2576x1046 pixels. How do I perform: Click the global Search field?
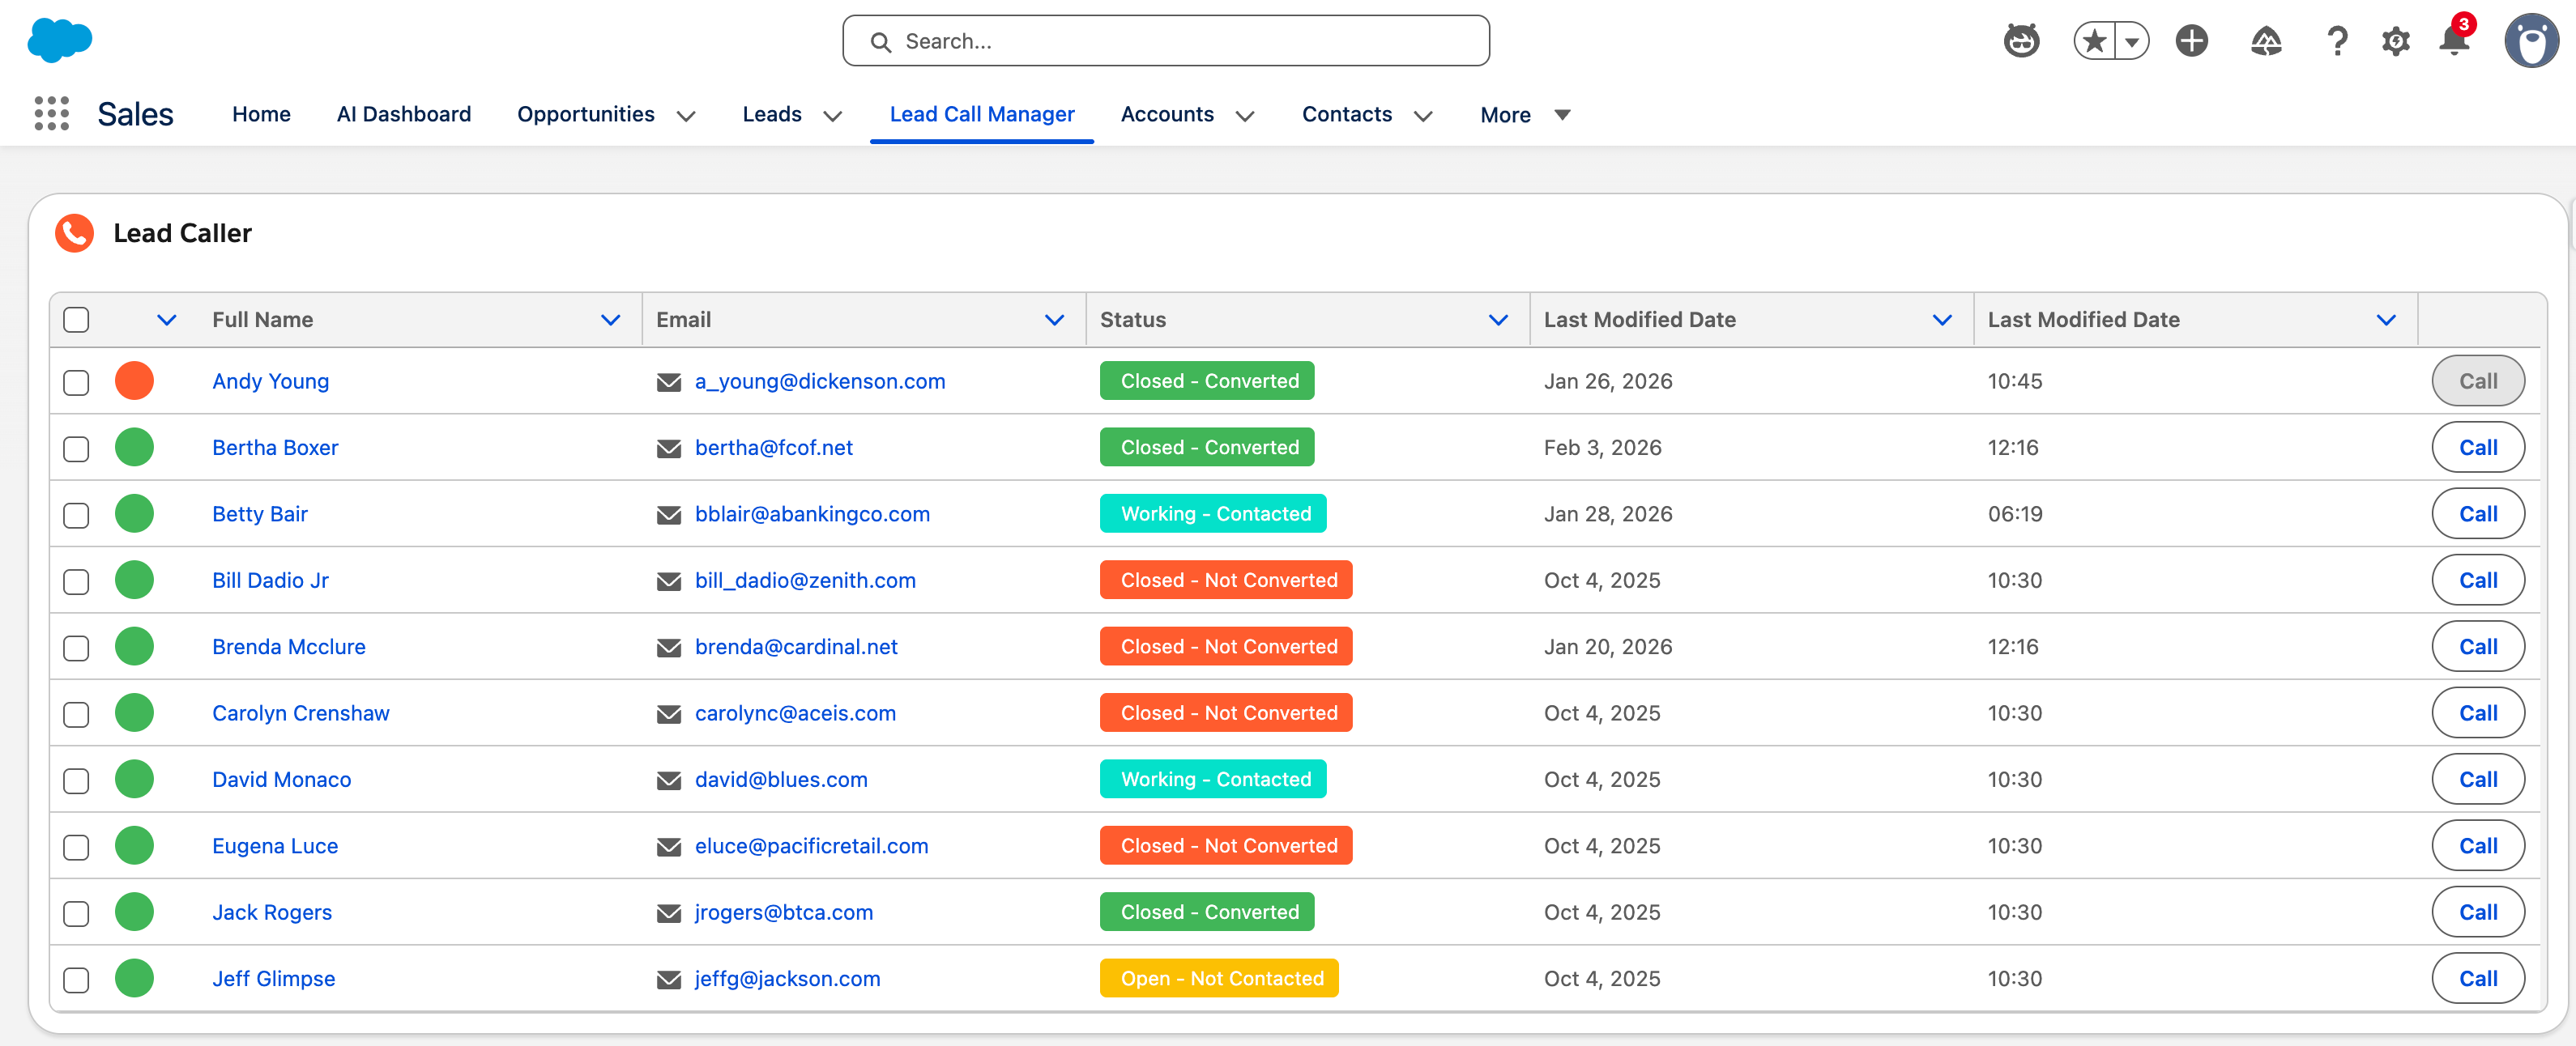pos(1165,41)
